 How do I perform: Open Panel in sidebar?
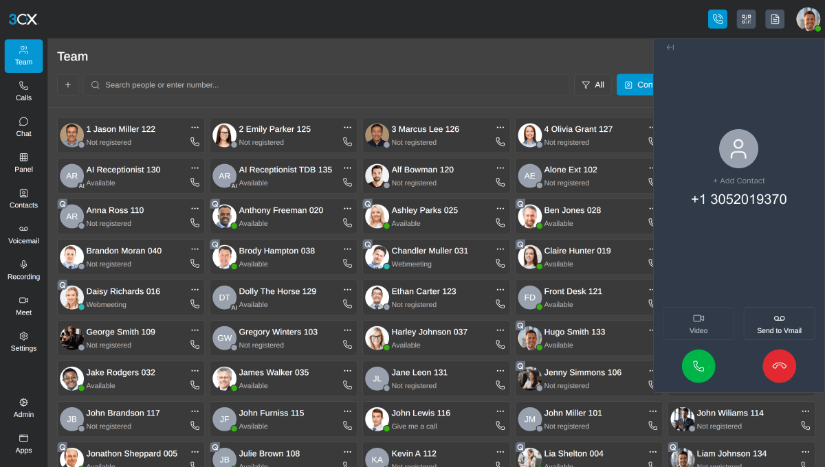[23, 163]
